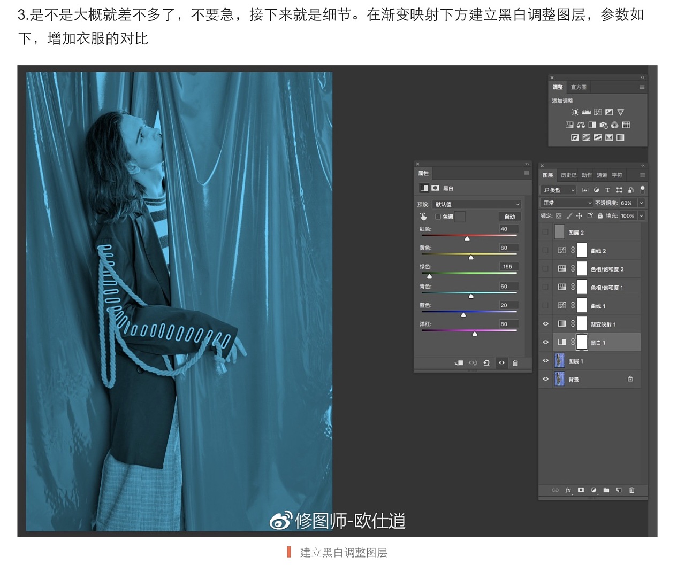
Task: Switch to the 通道 channels tab
Action: (x=602, y=175)
